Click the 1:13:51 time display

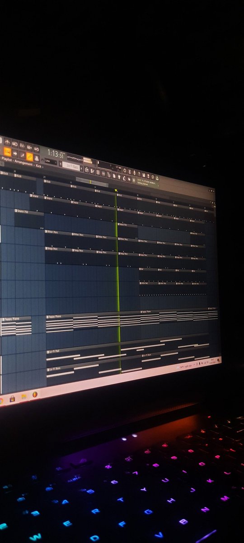click(x=56, y=153)
